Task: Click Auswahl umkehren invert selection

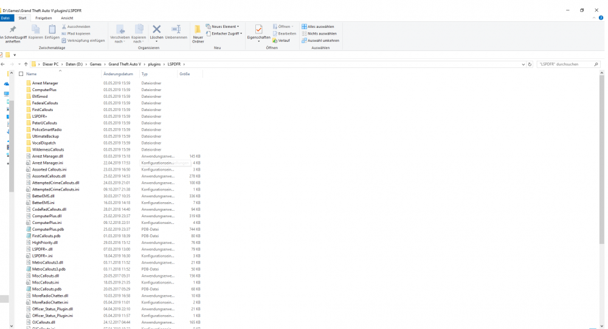Action: pyautogui.click(x=320, y=41)
